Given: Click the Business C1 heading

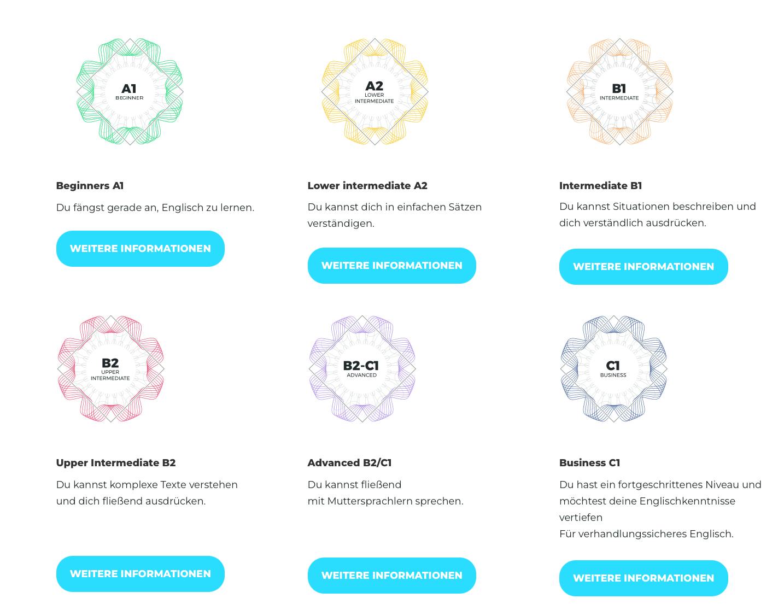Looking at the screenshot, I should click(x=589, y=463).
